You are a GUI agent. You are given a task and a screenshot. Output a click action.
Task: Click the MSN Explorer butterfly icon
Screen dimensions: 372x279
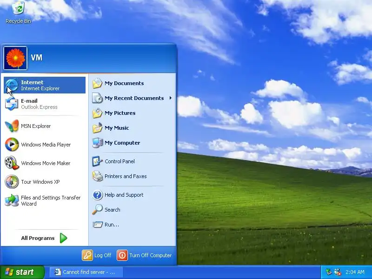coord(12,126)
